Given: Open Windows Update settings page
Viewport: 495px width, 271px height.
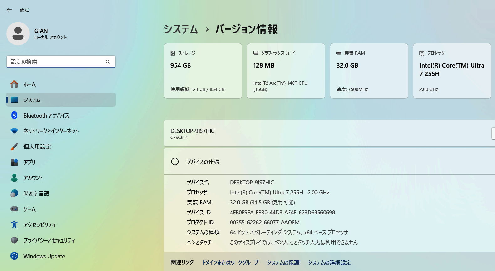Looking at the screenshot, I should tap(61, 256).
